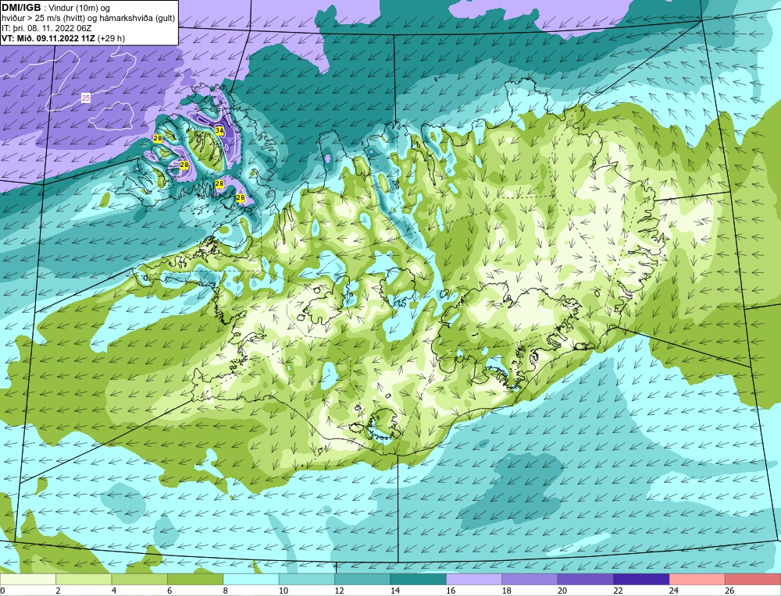Click the olive green 6–8 m/s legend swatch
Screen dimensions: 781x596
[x=195, y=579]
